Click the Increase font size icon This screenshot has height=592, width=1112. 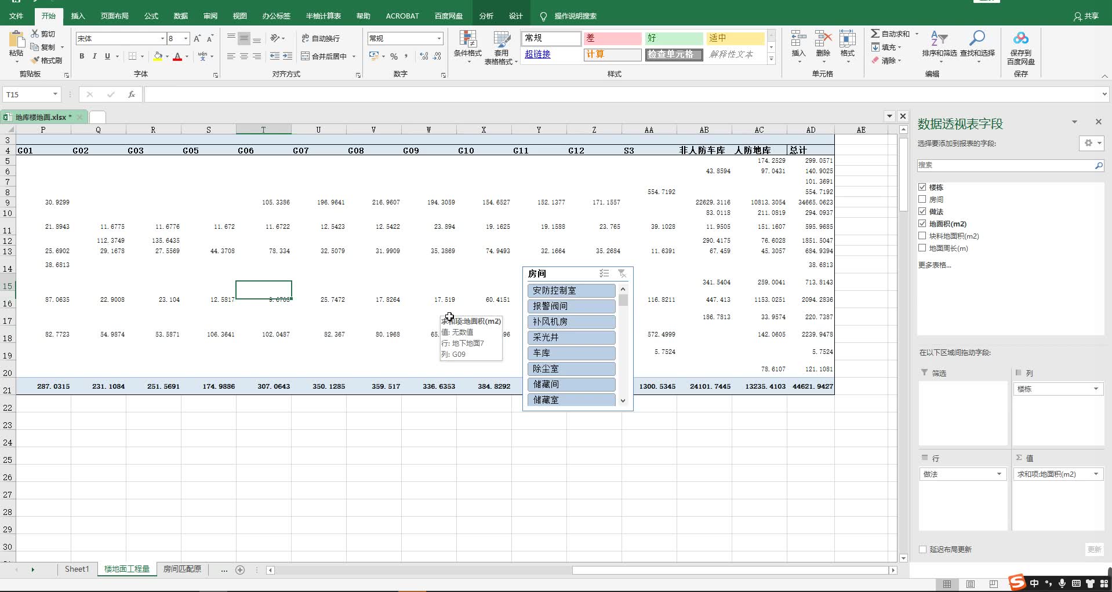point(197,38)
